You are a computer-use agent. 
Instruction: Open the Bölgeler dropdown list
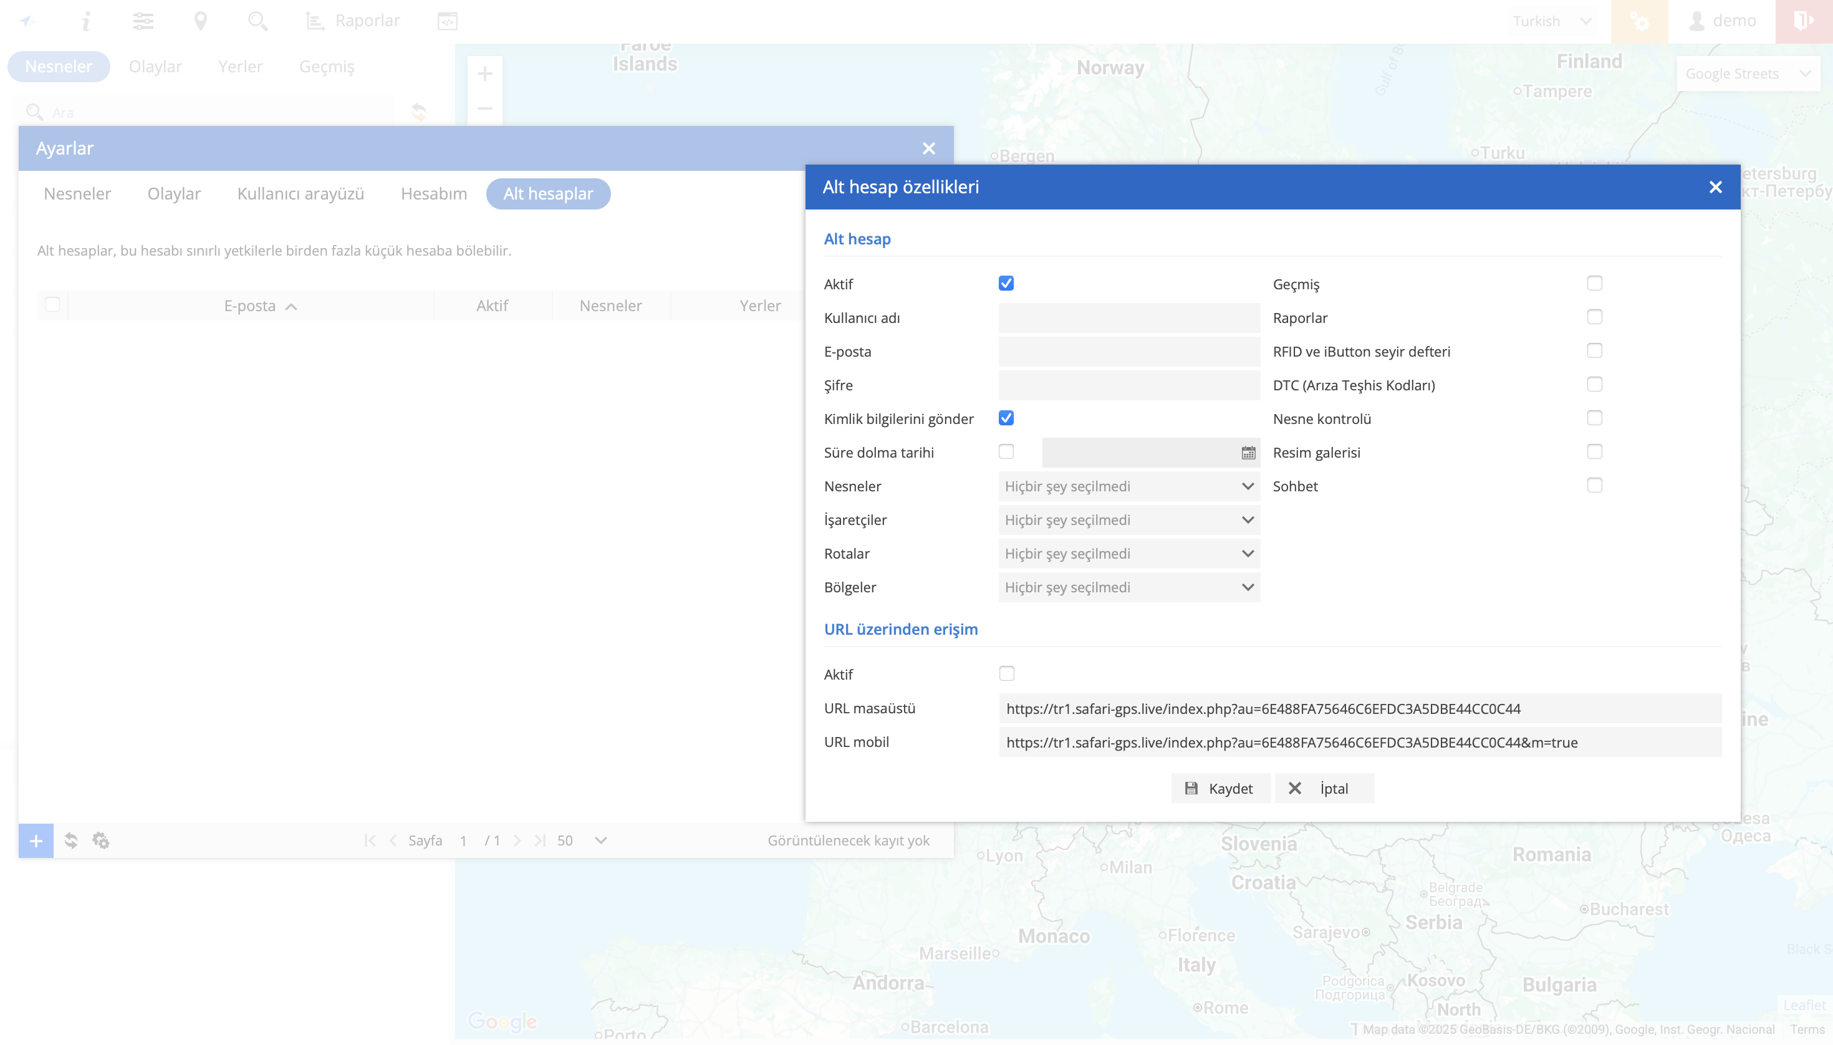tap(1128, 587)
